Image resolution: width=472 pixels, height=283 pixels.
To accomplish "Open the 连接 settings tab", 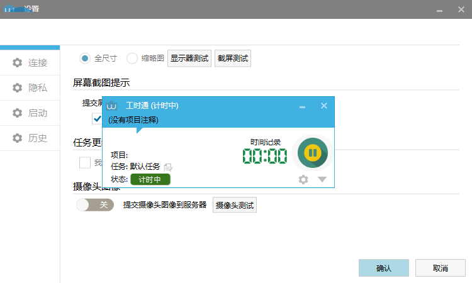I will (30, 62).
